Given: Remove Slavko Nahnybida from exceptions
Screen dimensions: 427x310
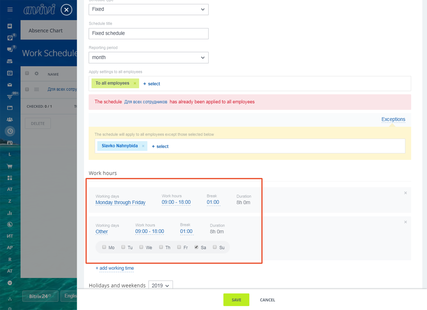Looking at the screenshot, I should 143,146.
